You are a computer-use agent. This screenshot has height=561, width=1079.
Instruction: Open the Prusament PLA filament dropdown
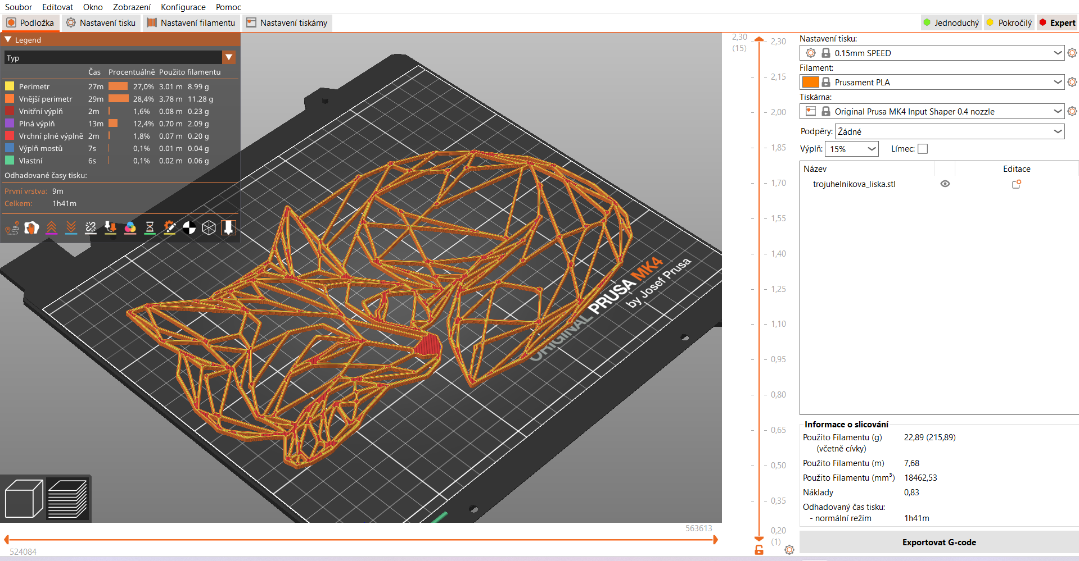[x=932, y=82]
